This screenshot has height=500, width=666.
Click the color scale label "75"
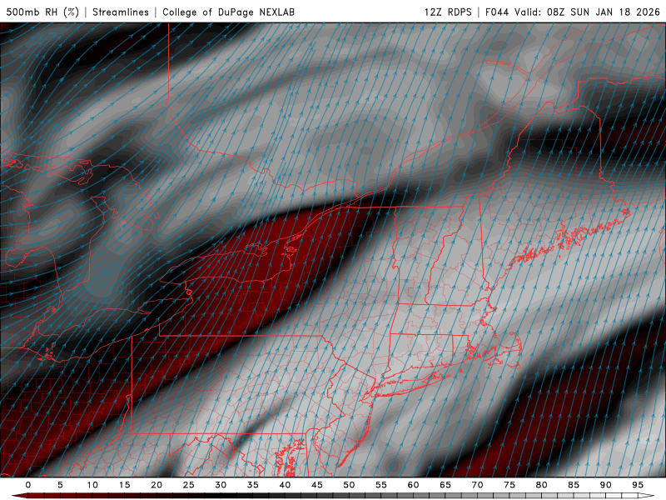tap(509, 485)
